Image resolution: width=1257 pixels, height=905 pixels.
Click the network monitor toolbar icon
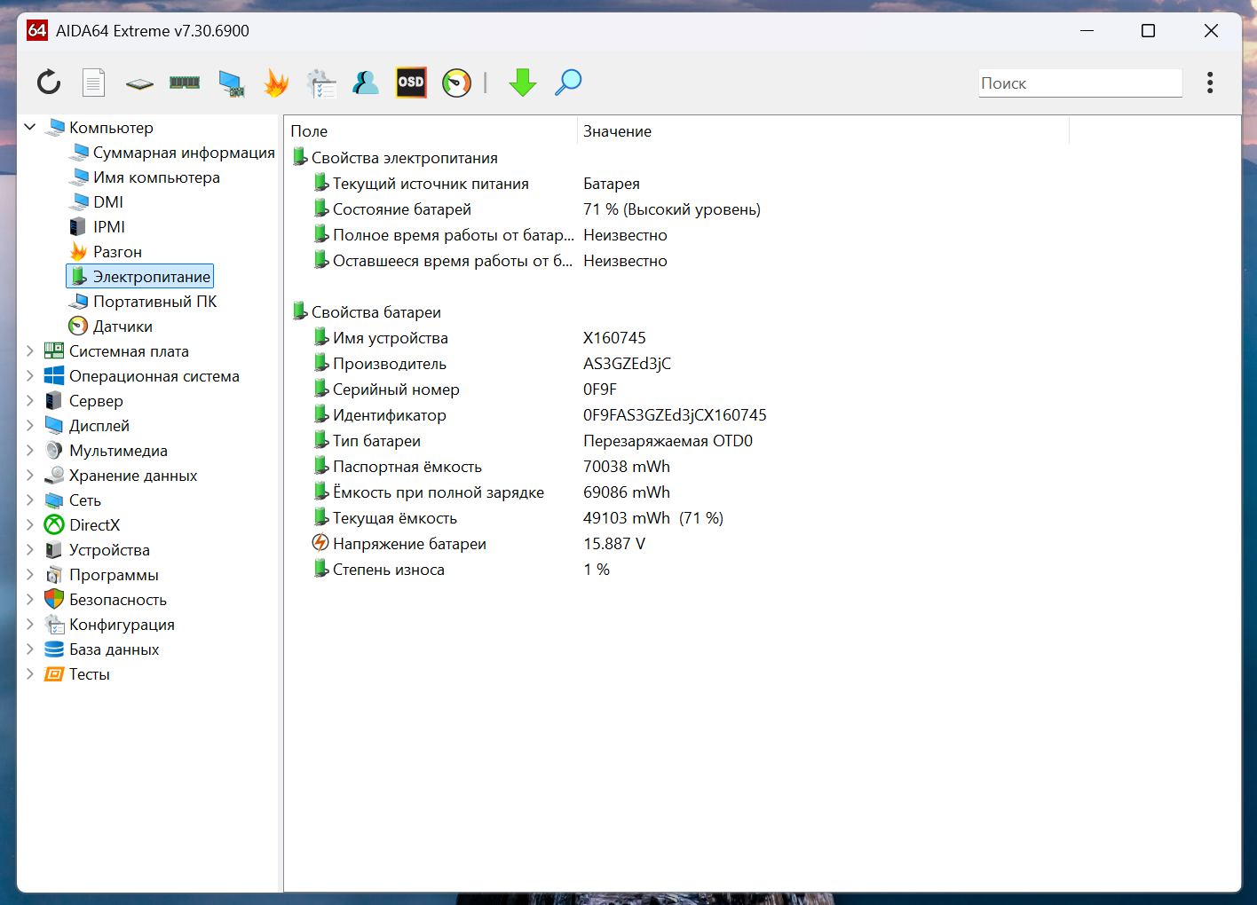231,83
